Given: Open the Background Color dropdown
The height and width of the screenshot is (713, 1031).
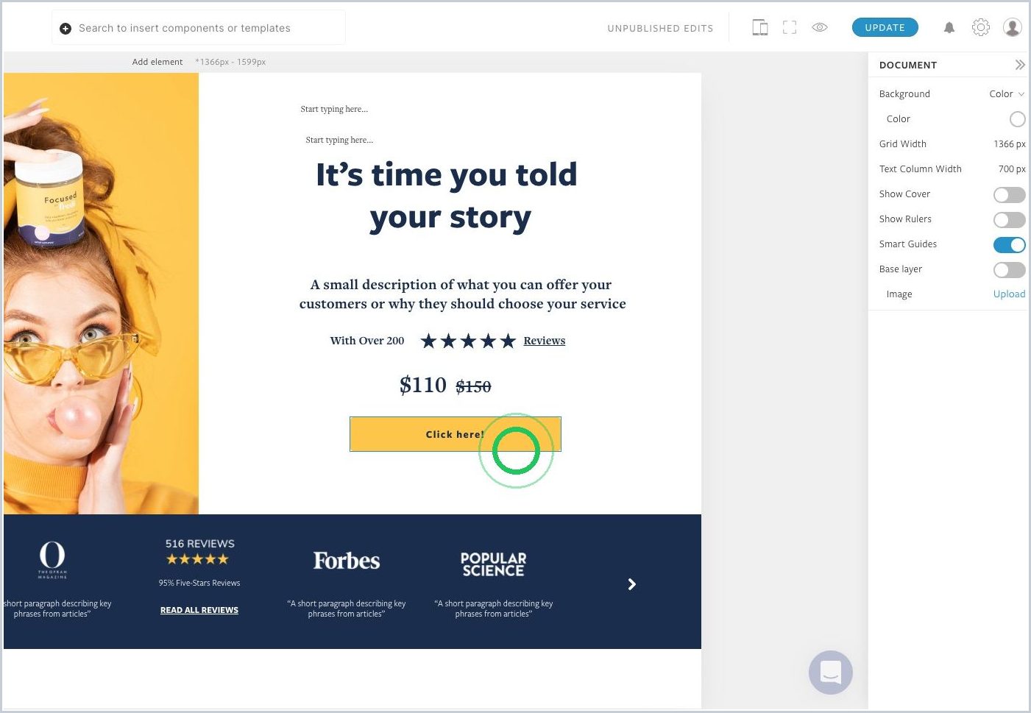Looking at the screenshot, I should (x=1007, y=94).
